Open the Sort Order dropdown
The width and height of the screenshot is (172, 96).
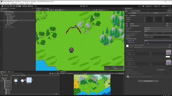pyautogui.click(x=158, y=28)
